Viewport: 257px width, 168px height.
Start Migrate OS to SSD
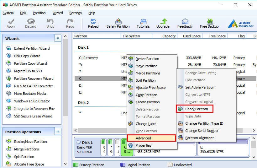pos(28,71)
